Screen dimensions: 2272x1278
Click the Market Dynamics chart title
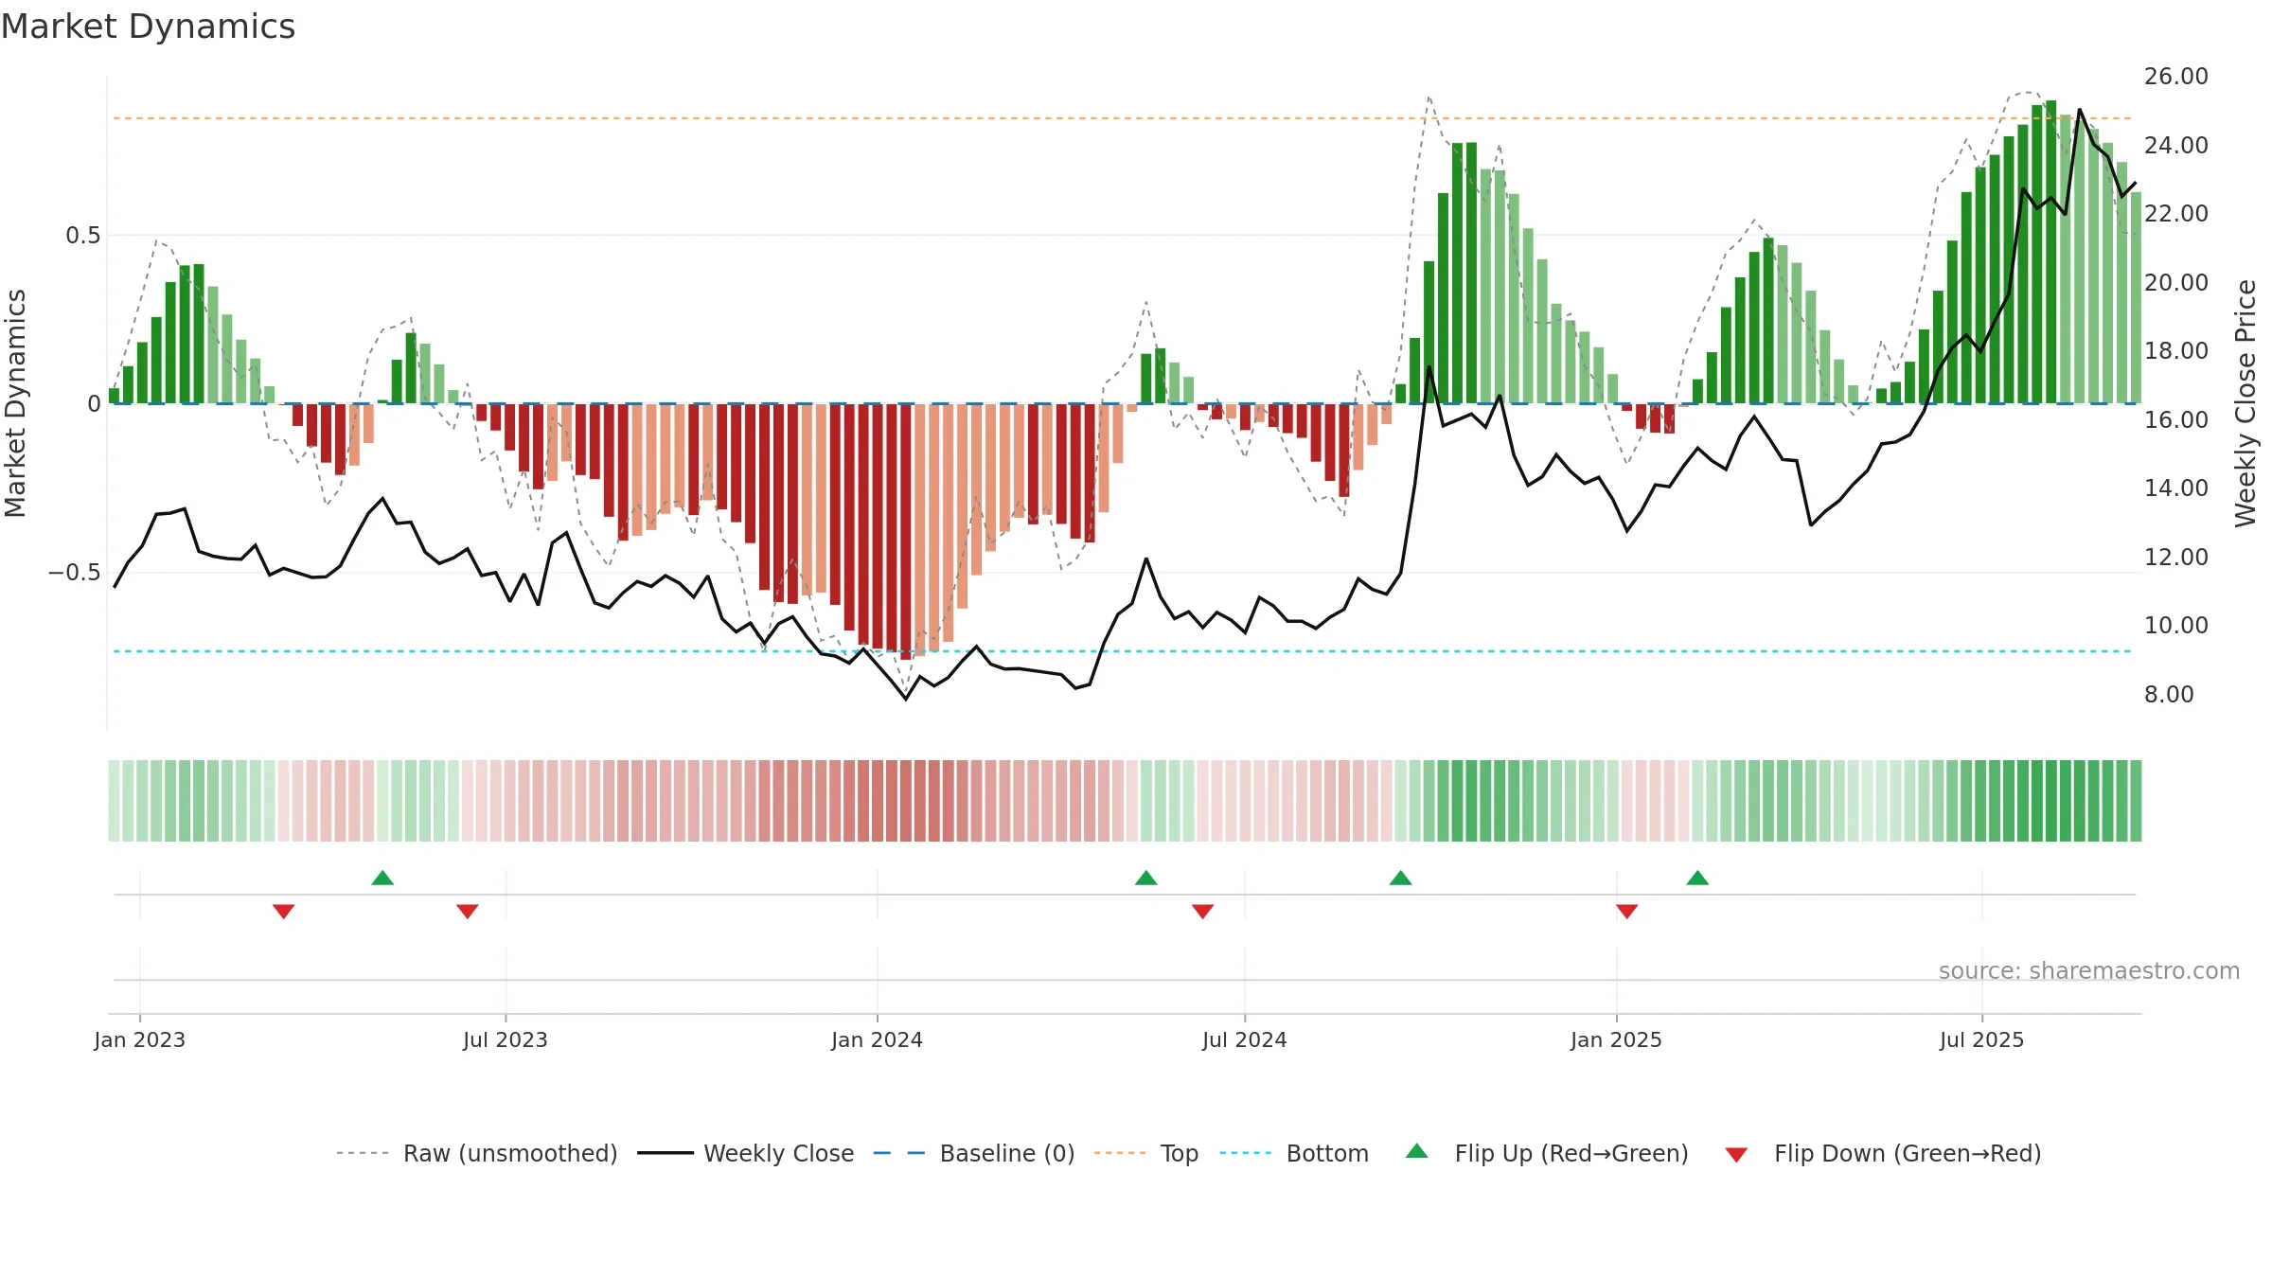click(149, 27)
